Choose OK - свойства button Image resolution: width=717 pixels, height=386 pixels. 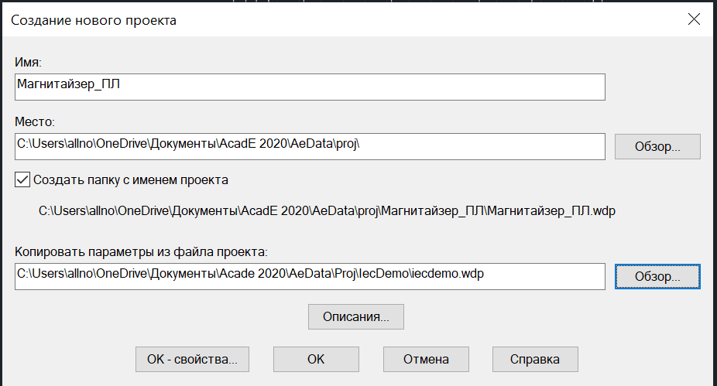coord(192,359)
